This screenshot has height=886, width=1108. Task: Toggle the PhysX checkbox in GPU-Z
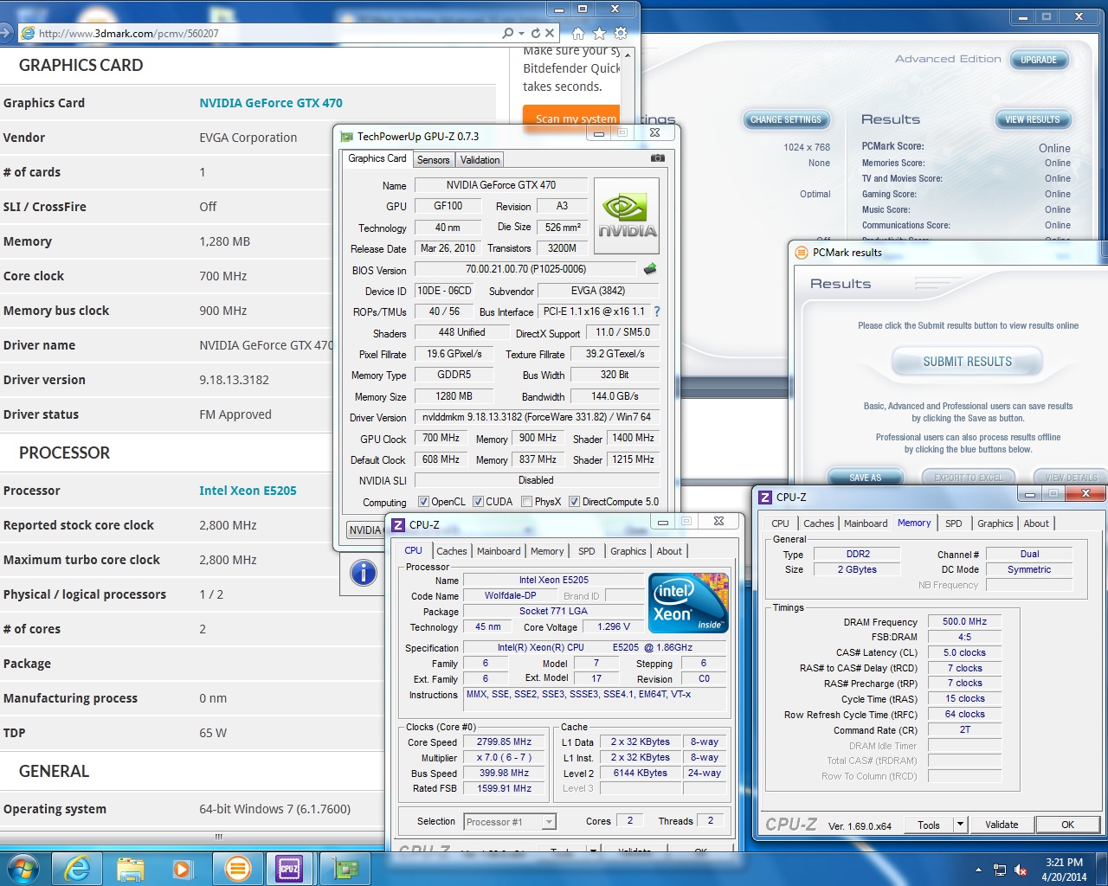coord(527,502)
